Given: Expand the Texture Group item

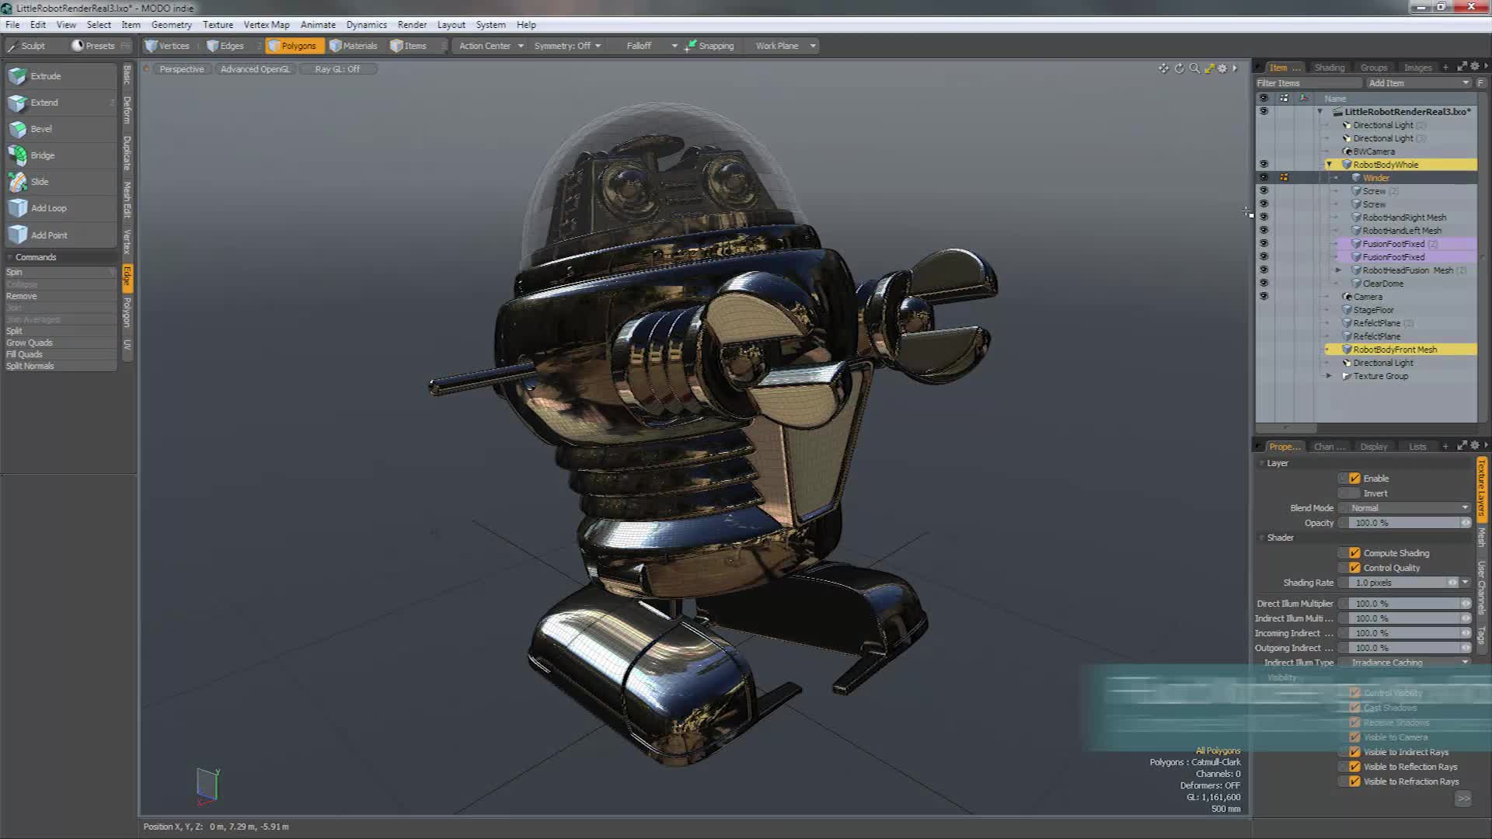Looking at the screenshot, I should pos(1329,376).
